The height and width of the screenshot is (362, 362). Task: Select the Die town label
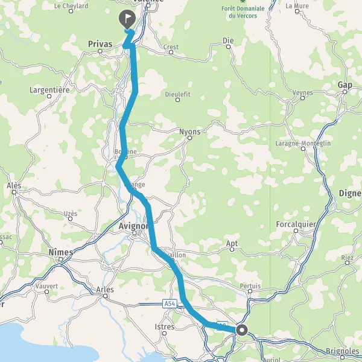pos(228,40)
